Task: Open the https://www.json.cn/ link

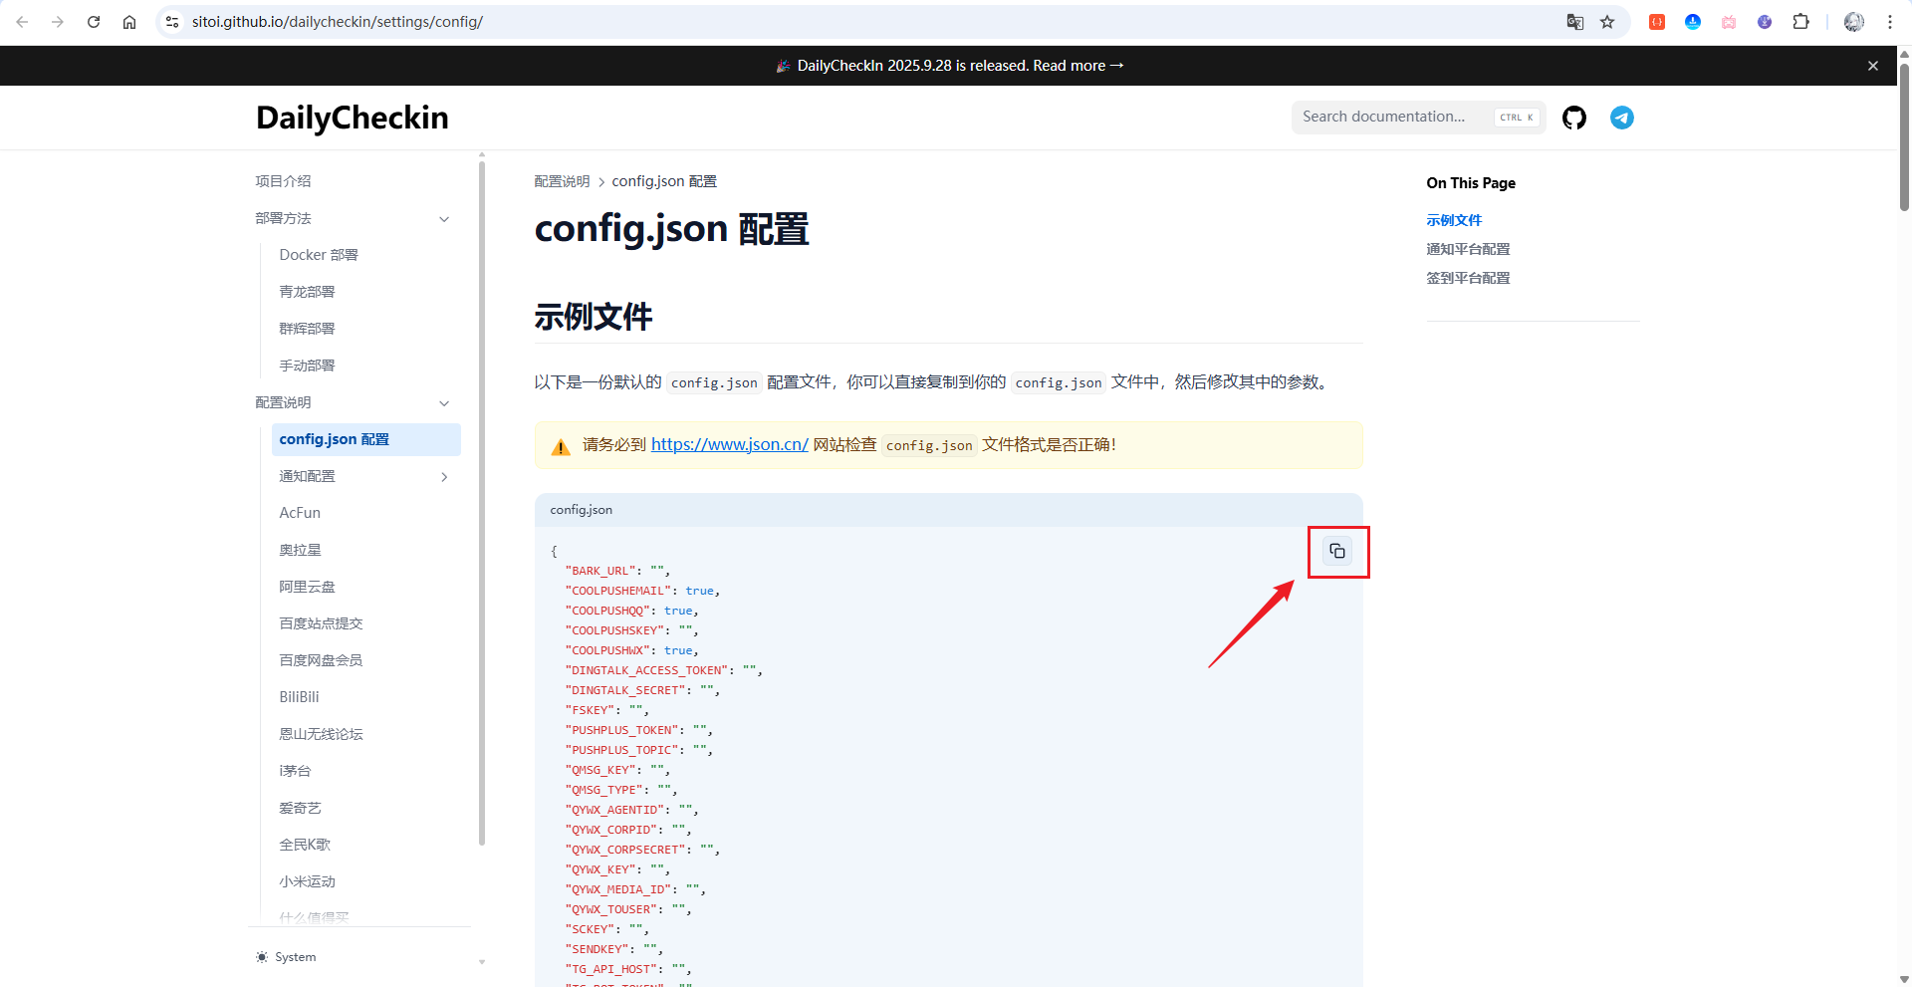Action: point(729,444)
